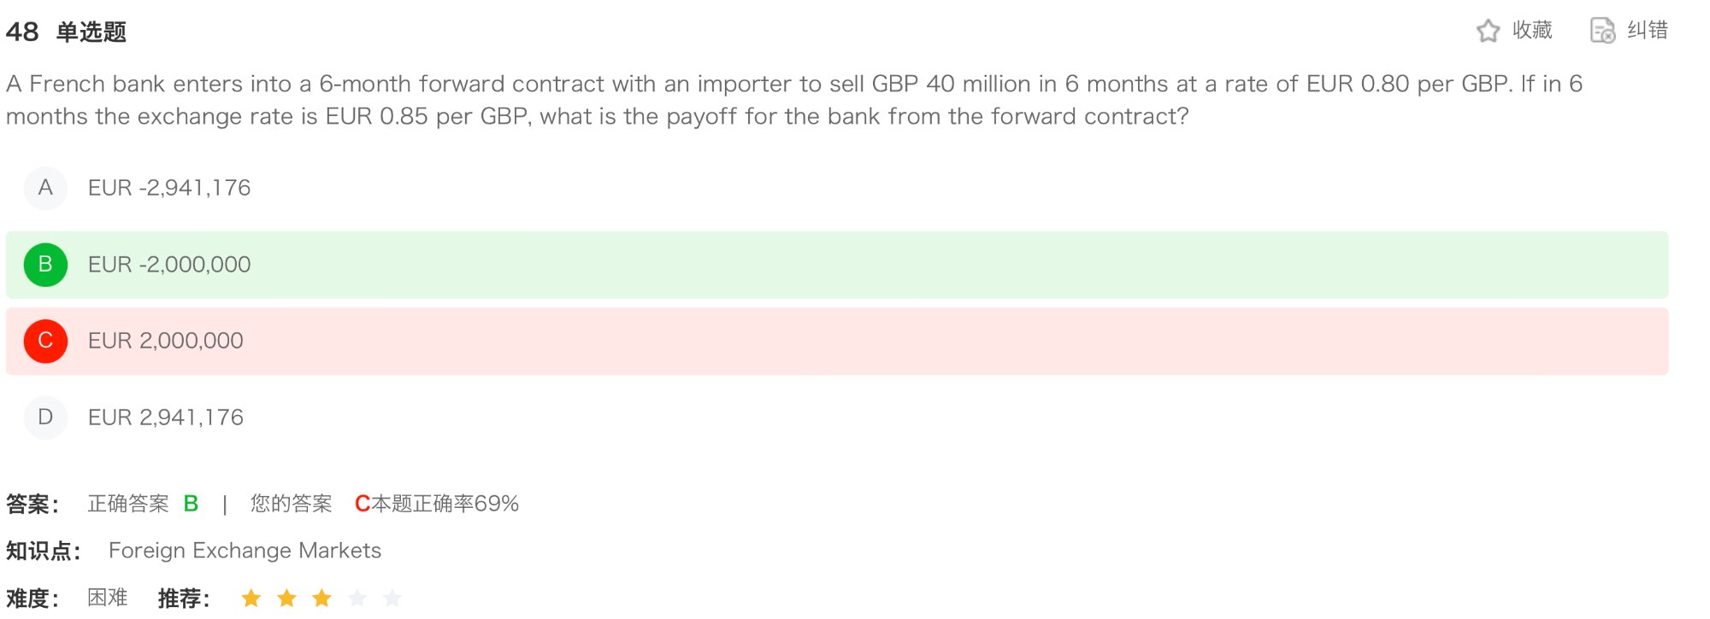The height and width of the screenshot is (619, 1710).
Task: Select answer option D circle
Action: click(x=45, y=418)
